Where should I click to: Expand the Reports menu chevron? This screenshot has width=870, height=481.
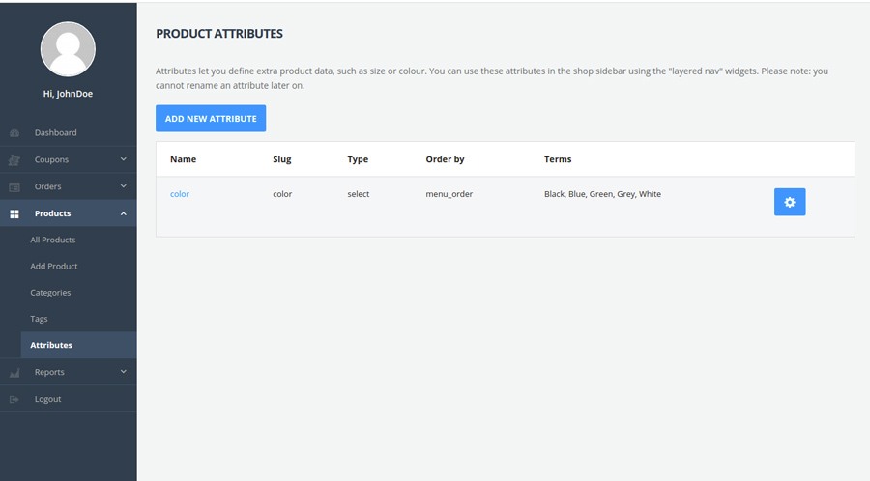(x=123, y=372)
